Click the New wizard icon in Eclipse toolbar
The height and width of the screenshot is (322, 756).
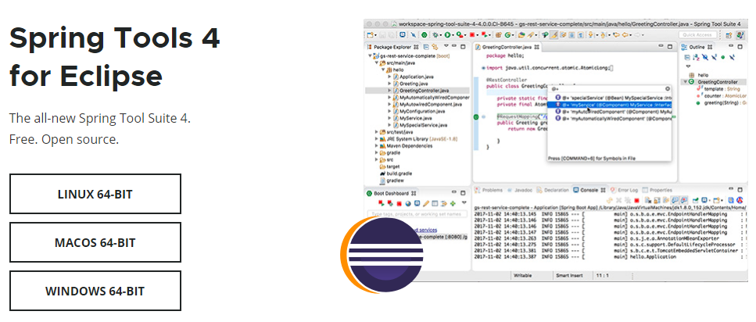pos(370,35)
